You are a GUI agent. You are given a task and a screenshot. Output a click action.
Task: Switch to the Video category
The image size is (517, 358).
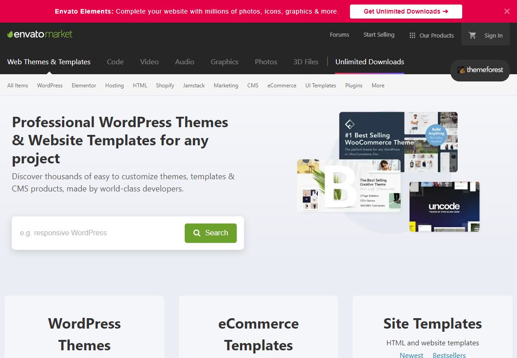(x=149, y=62)
